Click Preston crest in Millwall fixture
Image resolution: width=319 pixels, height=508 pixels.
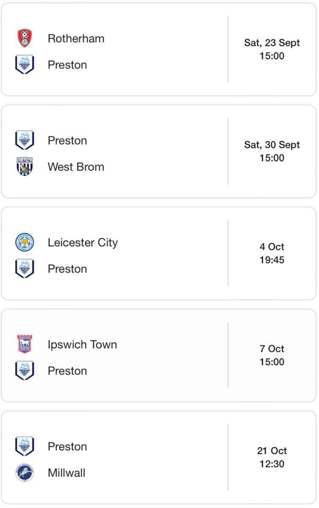(25, 447)
